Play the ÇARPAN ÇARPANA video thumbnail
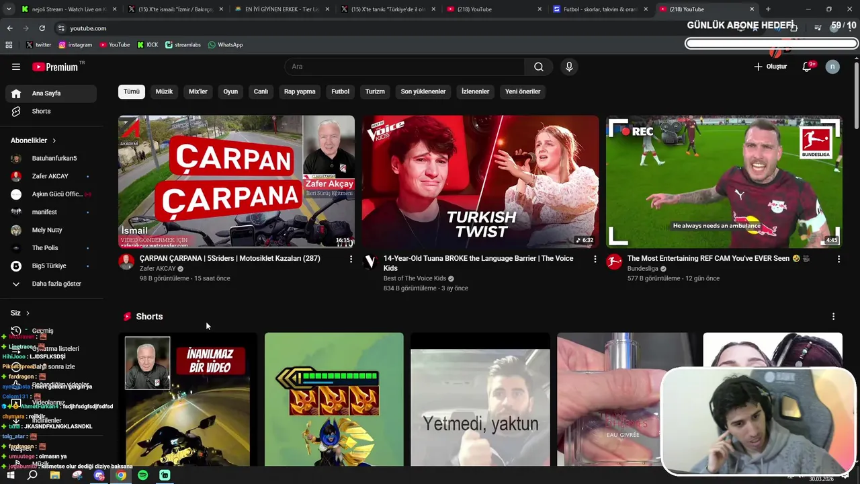The height and width of the screenshot is (484, 860). click(x=236, y=182)
